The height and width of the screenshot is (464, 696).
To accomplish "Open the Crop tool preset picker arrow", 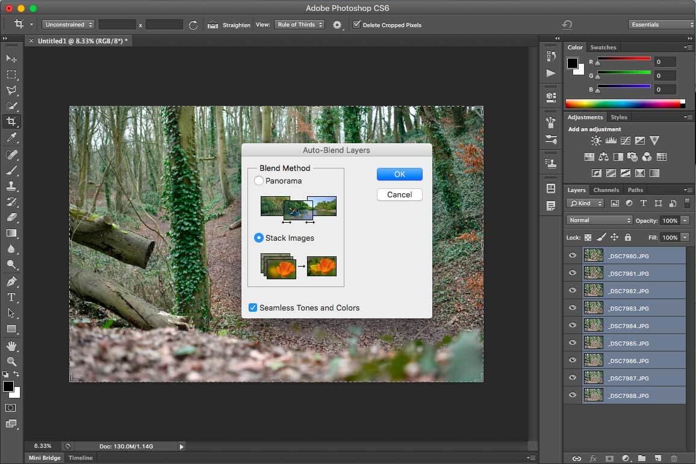I will point(31,25).
